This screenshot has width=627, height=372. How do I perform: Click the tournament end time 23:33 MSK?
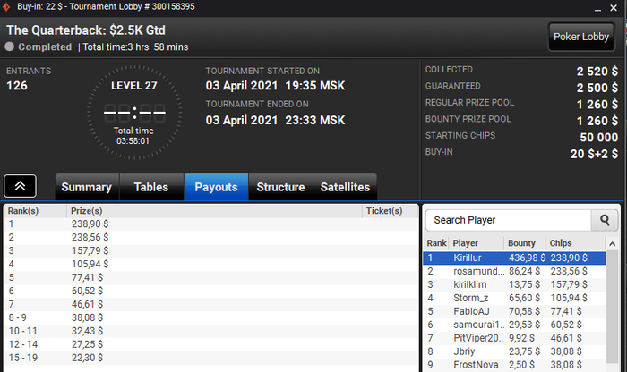point(315,120)
